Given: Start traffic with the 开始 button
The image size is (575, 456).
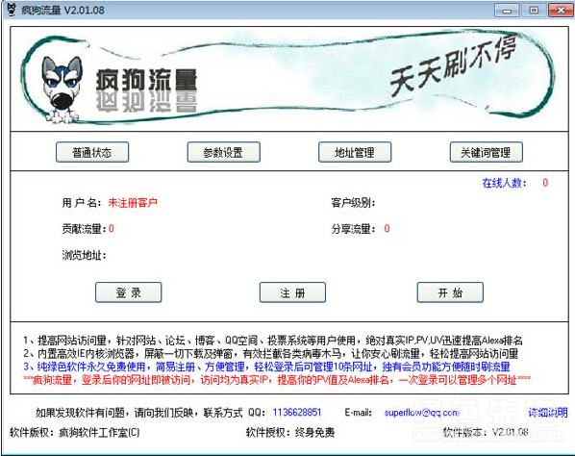Looking at the screenshot, I should [x=450, y=292].
